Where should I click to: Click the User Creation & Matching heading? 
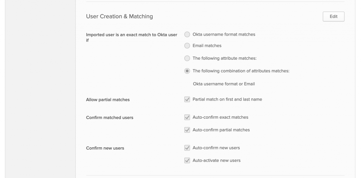click(x=120, y=16)
